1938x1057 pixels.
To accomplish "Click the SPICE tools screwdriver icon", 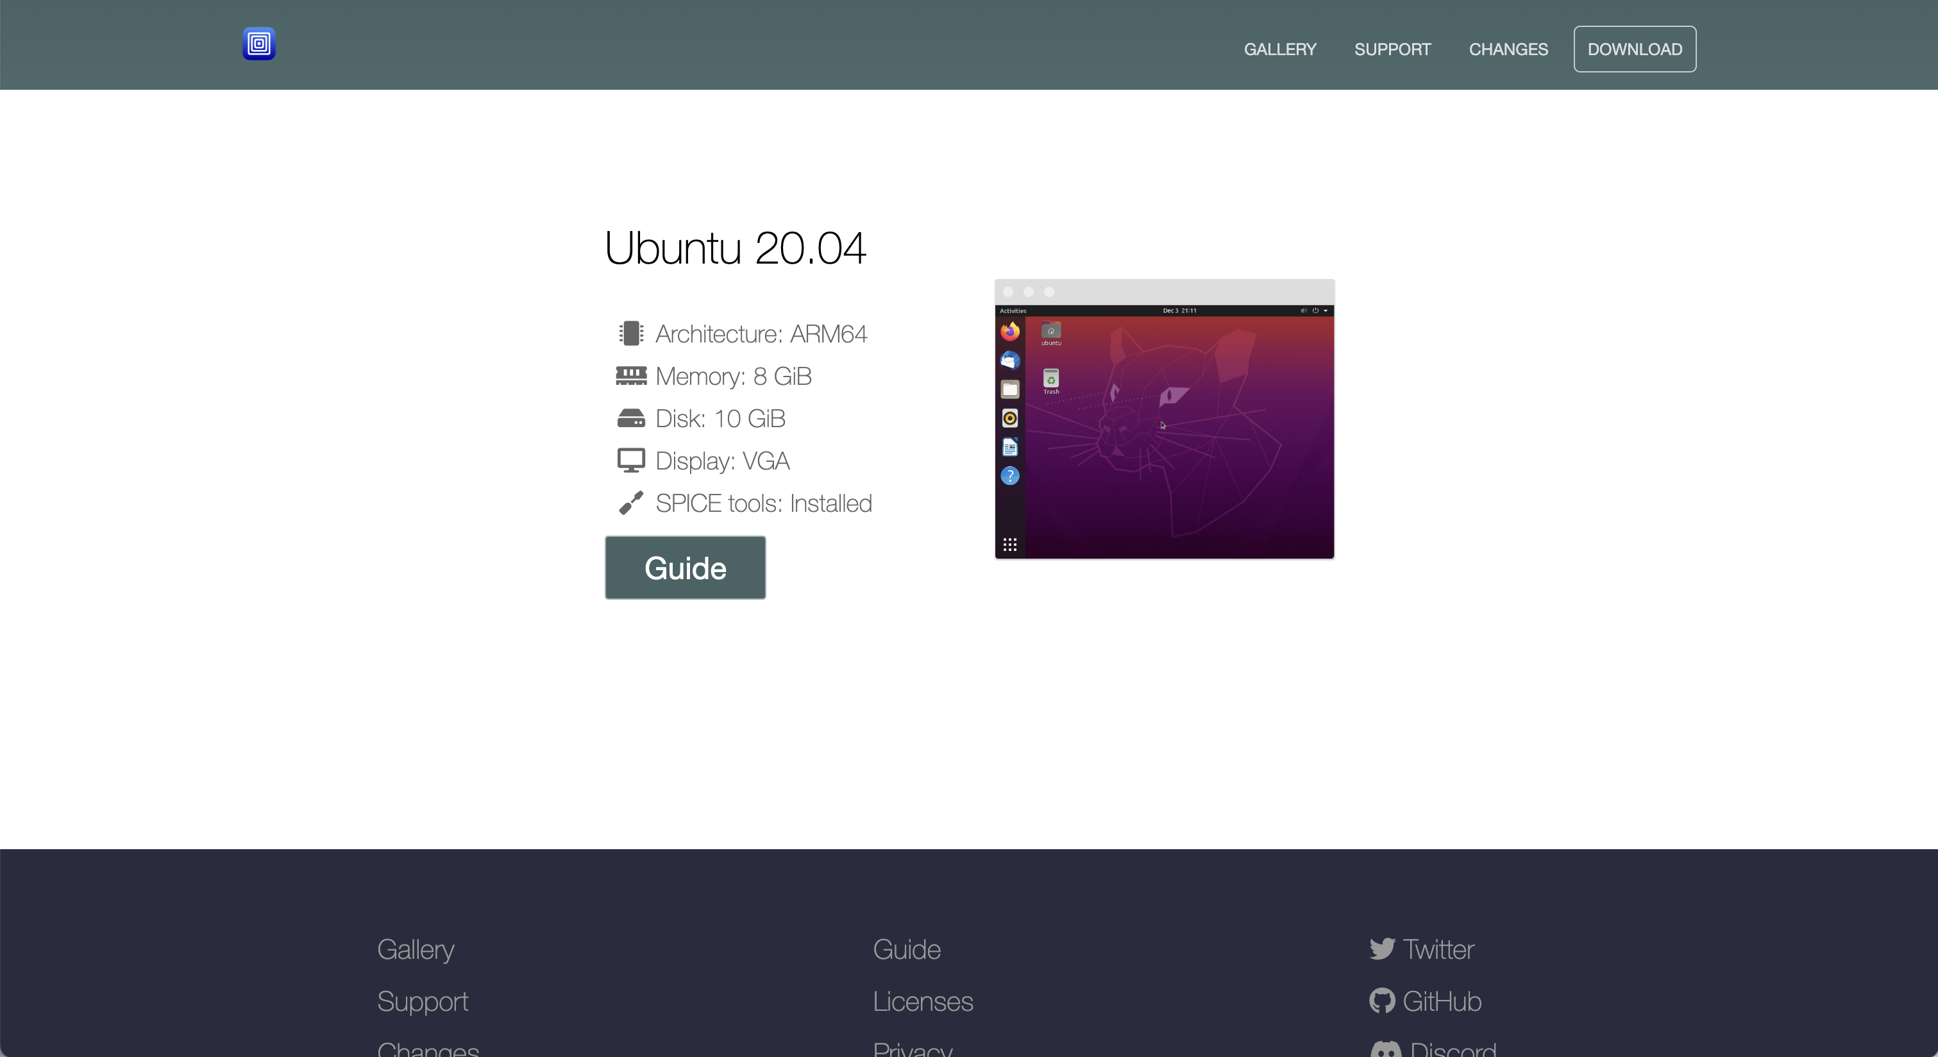I will (630, 503).
